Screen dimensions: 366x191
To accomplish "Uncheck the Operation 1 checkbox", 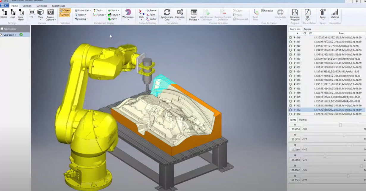I will [x=1, y=35].
